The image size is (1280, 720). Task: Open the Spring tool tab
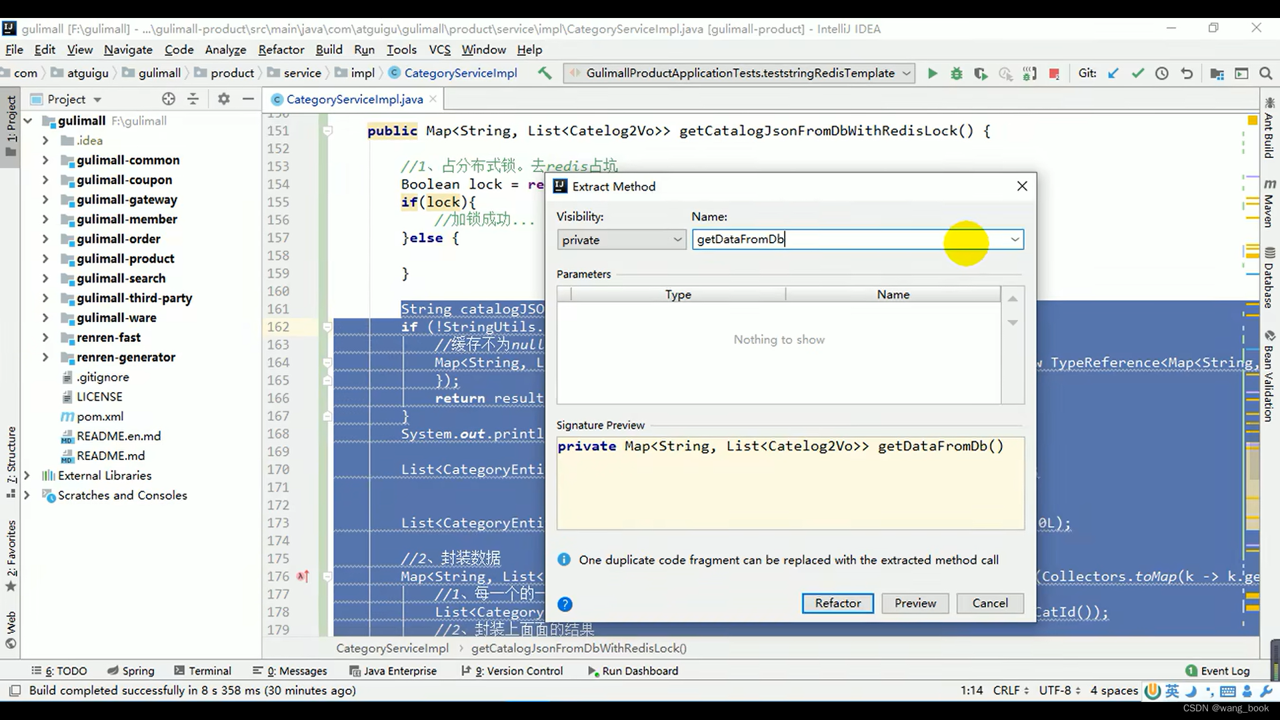(x=131, y=671)
